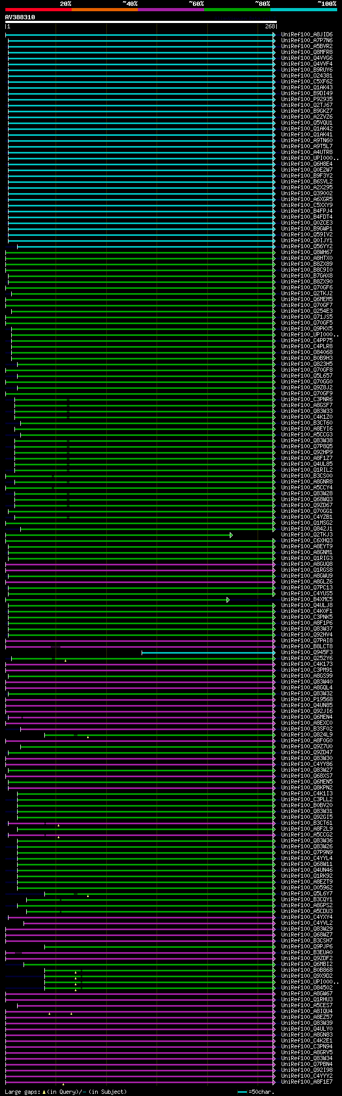Image resolution: width=342 pixels, height=1096 pixels.
Task: Select hit UniRef100_O24381
Action: (x=307, y=76)
